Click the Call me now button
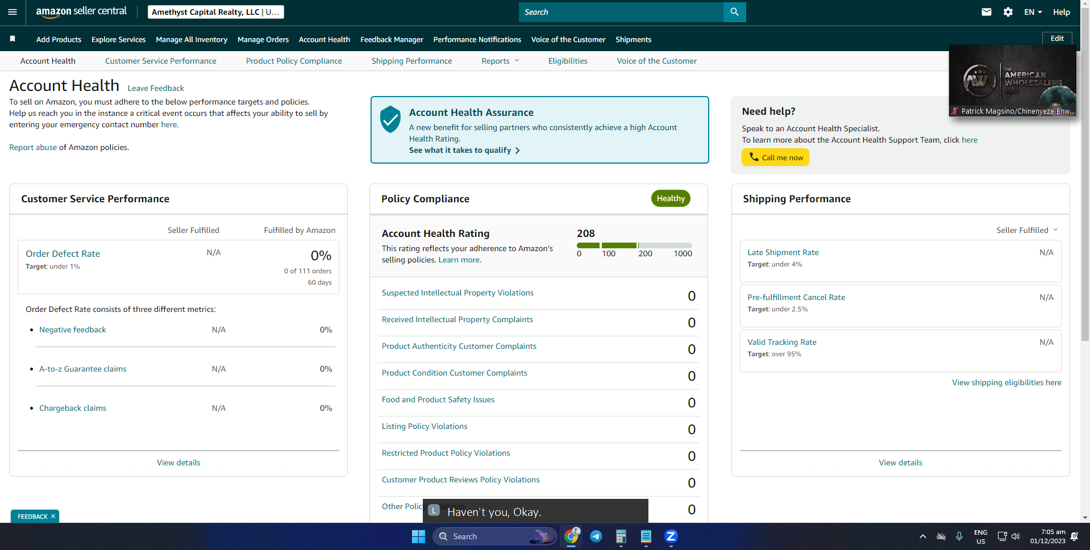 click(x=775, y=157)
